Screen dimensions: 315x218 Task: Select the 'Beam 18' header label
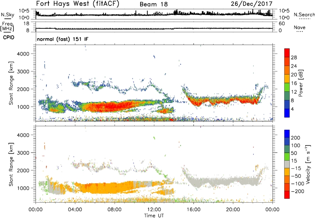click(x=154, y=4)
